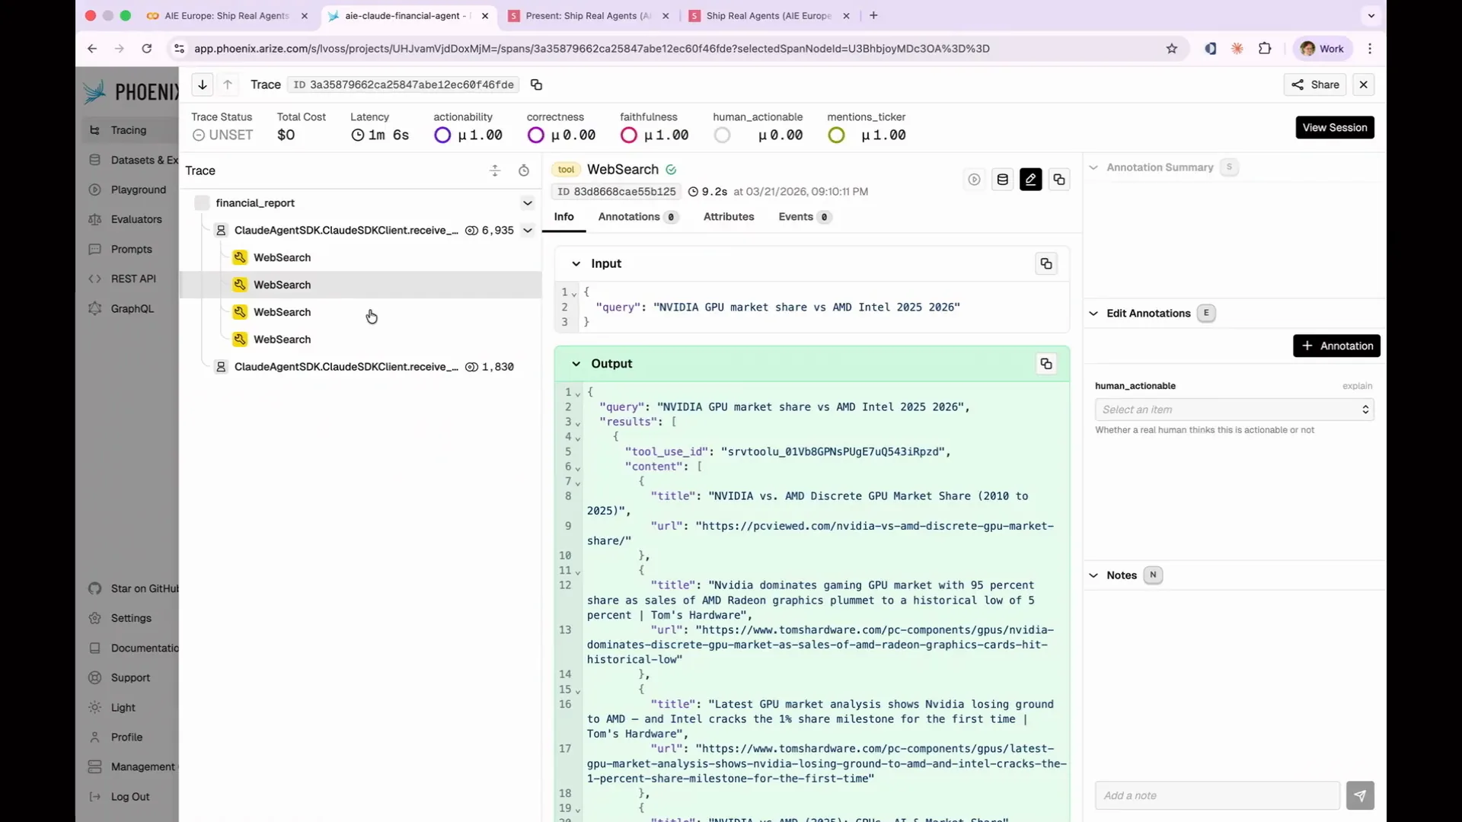Focus the Add a note field
This screenshot has height=822, width=1462.
(x=1217, y=795)
